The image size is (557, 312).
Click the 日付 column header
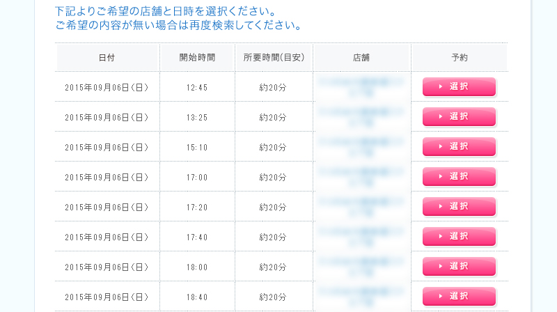[x=107, y=58]
